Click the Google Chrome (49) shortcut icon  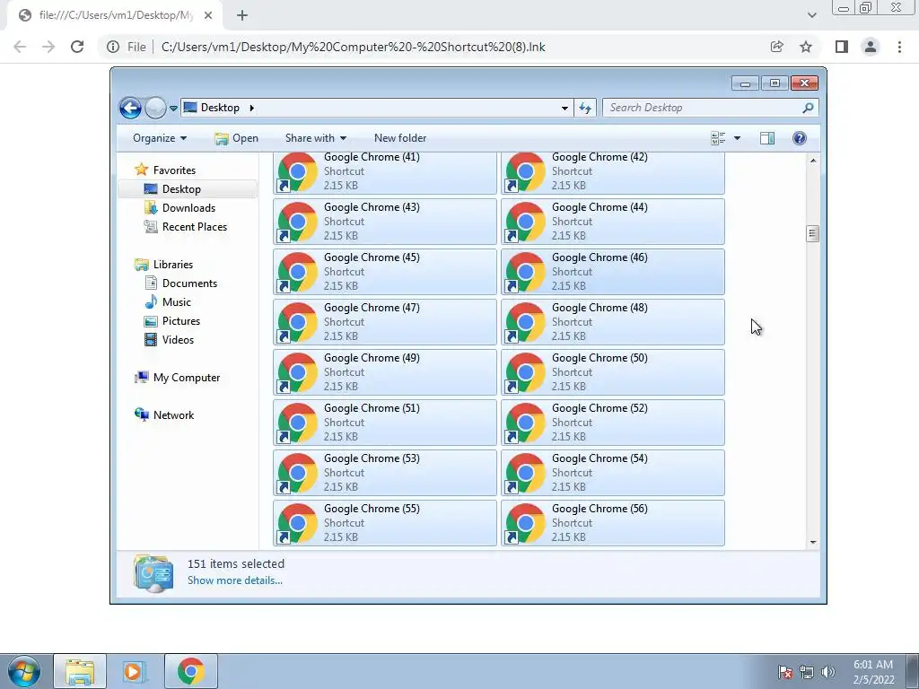[297, 372]
